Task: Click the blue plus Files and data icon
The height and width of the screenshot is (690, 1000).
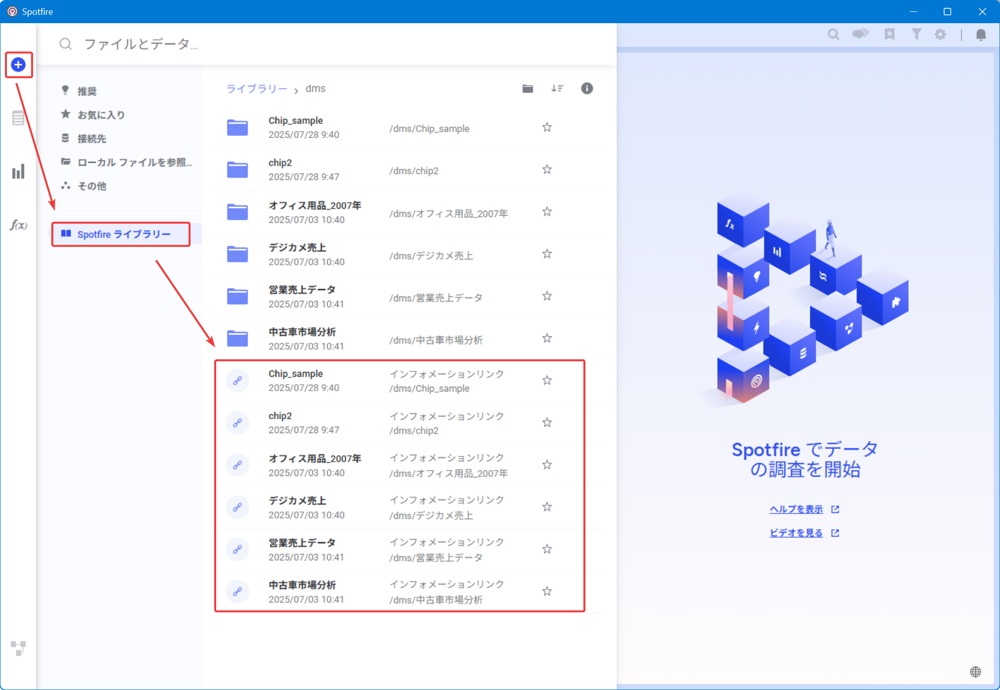Action: (x=18, y=65)
